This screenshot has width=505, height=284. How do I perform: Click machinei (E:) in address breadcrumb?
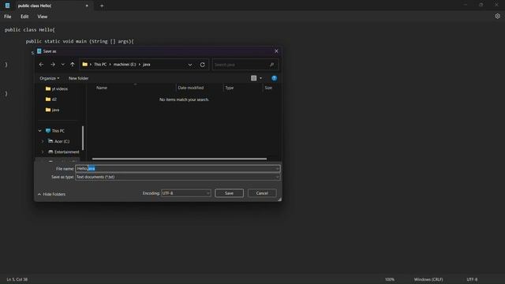(125, 65)
